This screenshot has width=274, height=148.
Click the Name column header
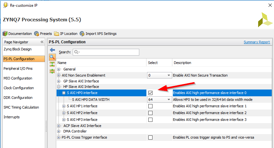pos(101,63)
